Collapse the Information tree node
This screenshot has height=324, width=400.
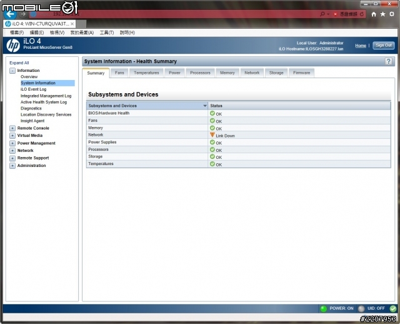(12, 71)
